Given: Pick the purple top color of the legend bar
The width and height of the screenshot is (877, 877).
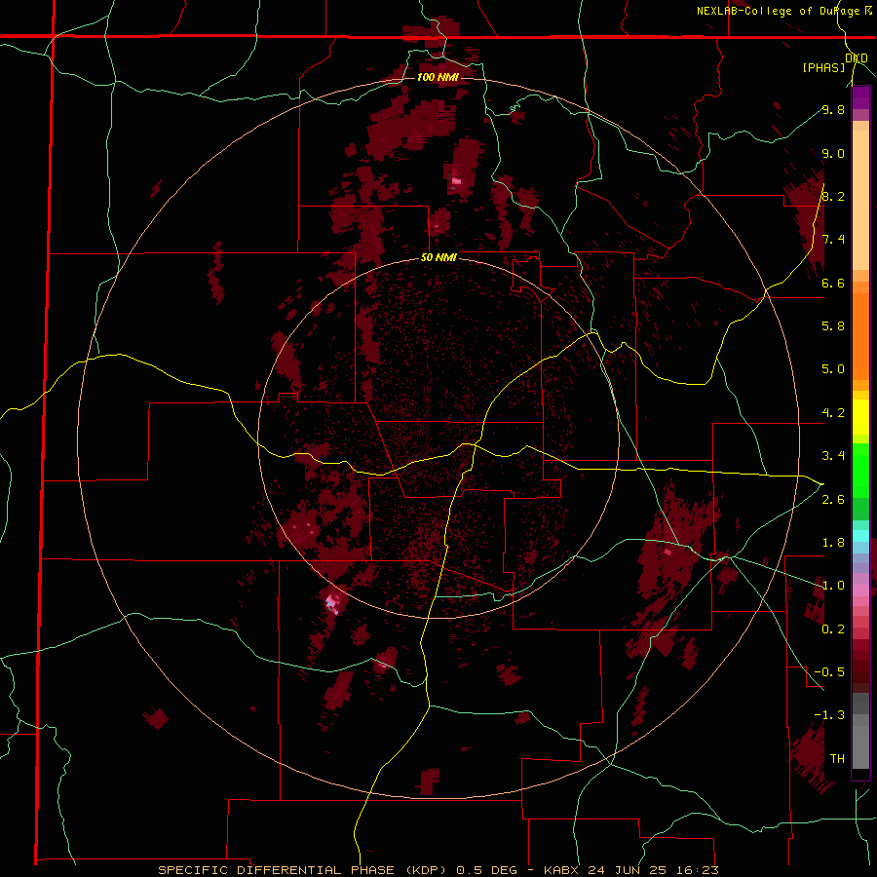Looking at the screenshot, I should (860, 96).
